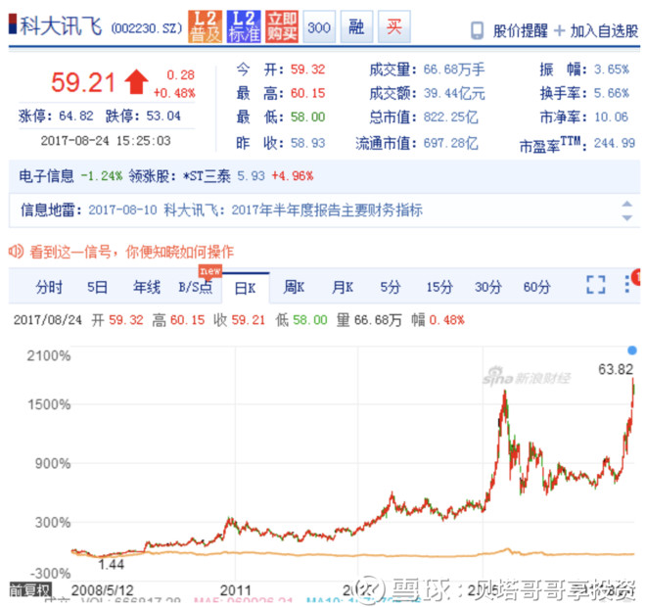Switch to the 5分 interval tab
Viewport: 646px width, 607px height.
pos(390,287)
